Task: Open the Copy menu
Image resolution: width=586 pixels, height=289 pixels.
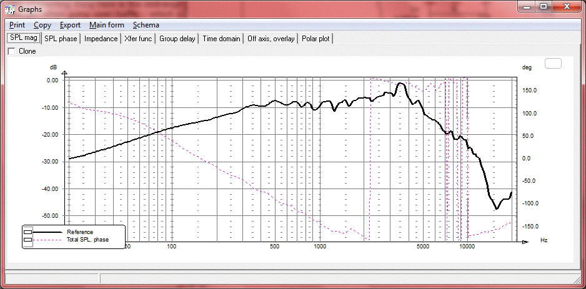Action: tap(42, 25)
